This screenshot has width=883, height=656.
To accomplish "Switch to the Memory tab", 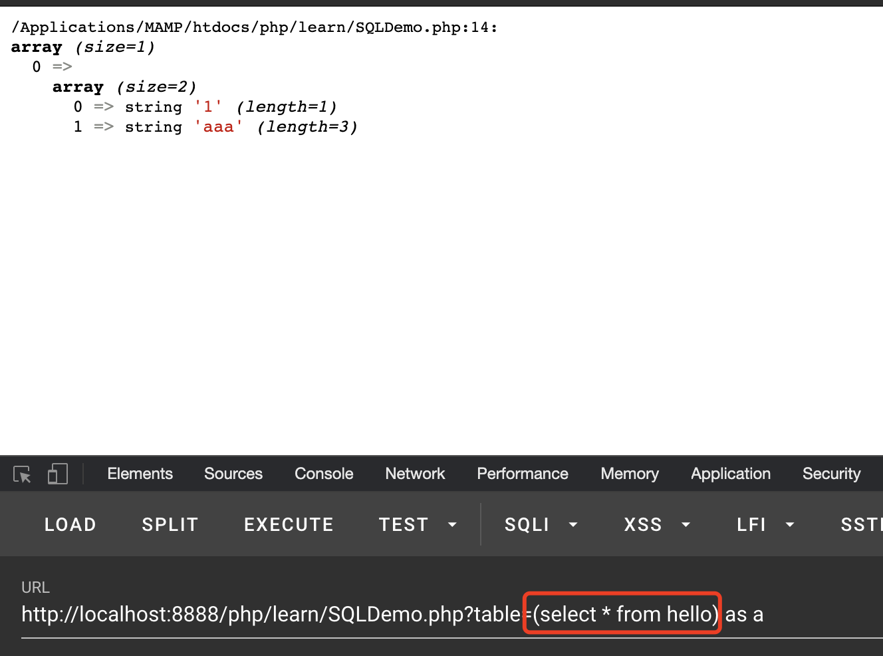I will pos(629,474).
